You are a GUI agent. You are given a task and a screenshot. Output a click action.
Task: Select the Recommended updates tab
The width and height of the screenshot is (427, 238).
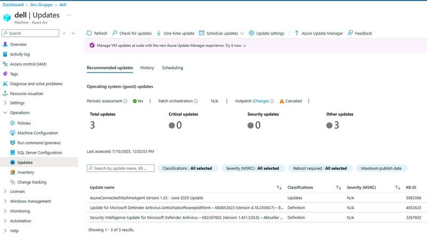pyautogui.click(x=110, y=68)
